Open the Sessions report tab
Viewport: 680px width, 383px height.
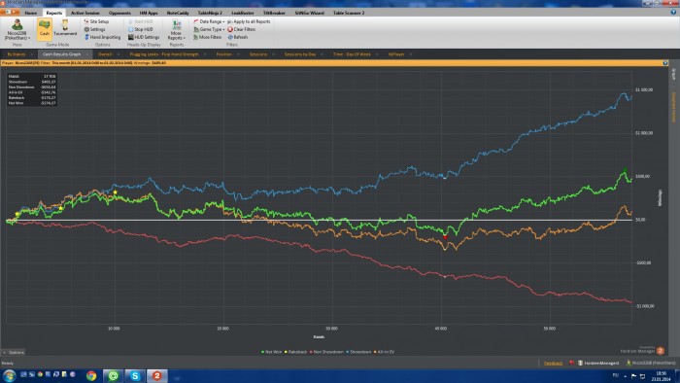point(258,54)
